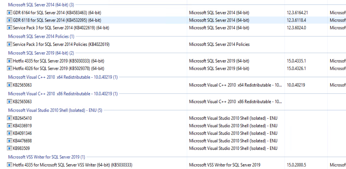This screenshot has width=346, height=169.
Task: Click icon of Service Pack 3 (64-bit) row
Action: coord(9,28)
